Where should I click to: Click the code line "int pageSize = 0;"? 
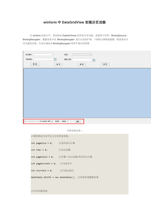[x=42, y=143]
